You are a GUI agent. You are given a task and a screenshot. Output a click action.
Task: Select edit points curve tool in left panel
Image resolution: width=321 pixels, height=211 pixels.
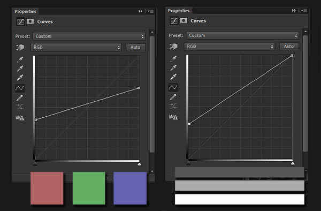click(20, 88)
